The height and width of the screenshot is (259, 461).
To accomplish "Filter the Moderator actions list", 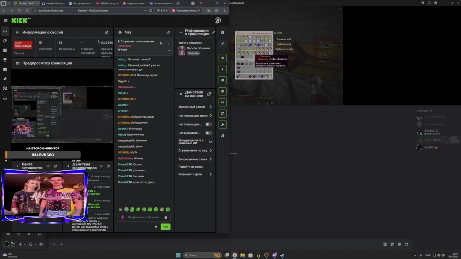I will pos(101,166).
